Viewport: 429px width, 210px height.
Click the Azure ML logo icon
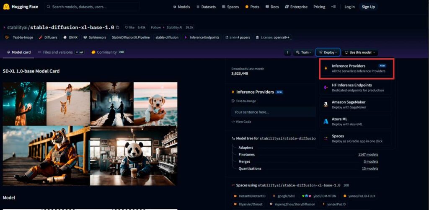coord(326,121)
